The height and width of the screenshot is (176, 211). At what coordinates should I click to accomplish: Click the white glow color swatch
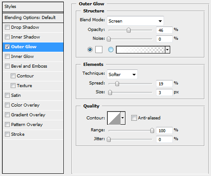tap(99, 50)
